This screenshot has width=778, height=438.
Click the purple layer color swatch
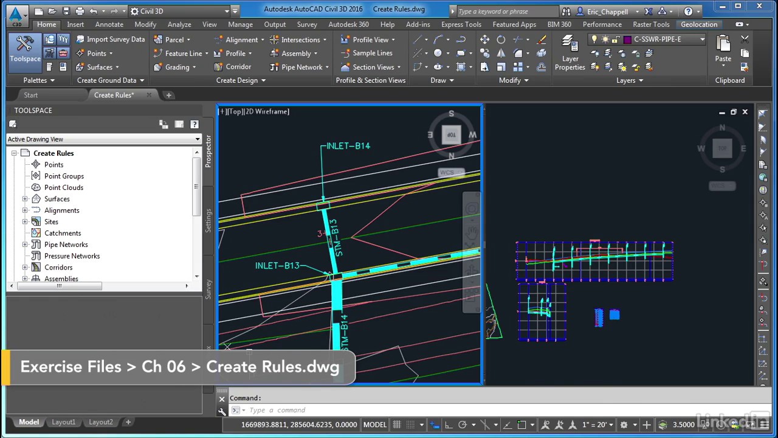(627, 40)
